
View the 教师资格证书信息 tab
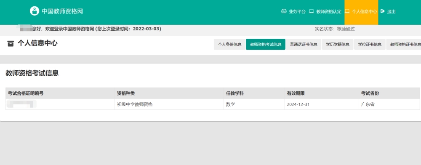pos(404,45)
